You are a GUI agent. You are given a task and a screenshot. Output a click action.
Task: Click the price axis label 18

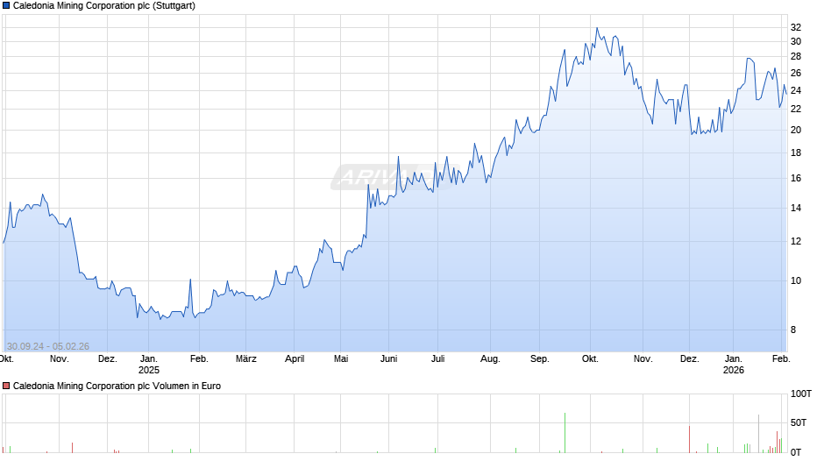point(796,153)
